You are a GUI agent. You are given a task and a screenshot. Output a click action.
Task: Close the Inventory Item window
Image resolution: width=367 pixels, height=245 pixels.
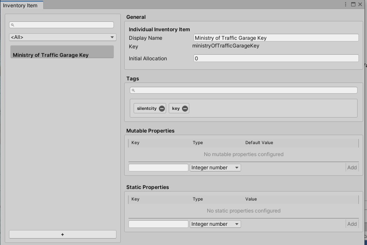[x=361, y=4]
